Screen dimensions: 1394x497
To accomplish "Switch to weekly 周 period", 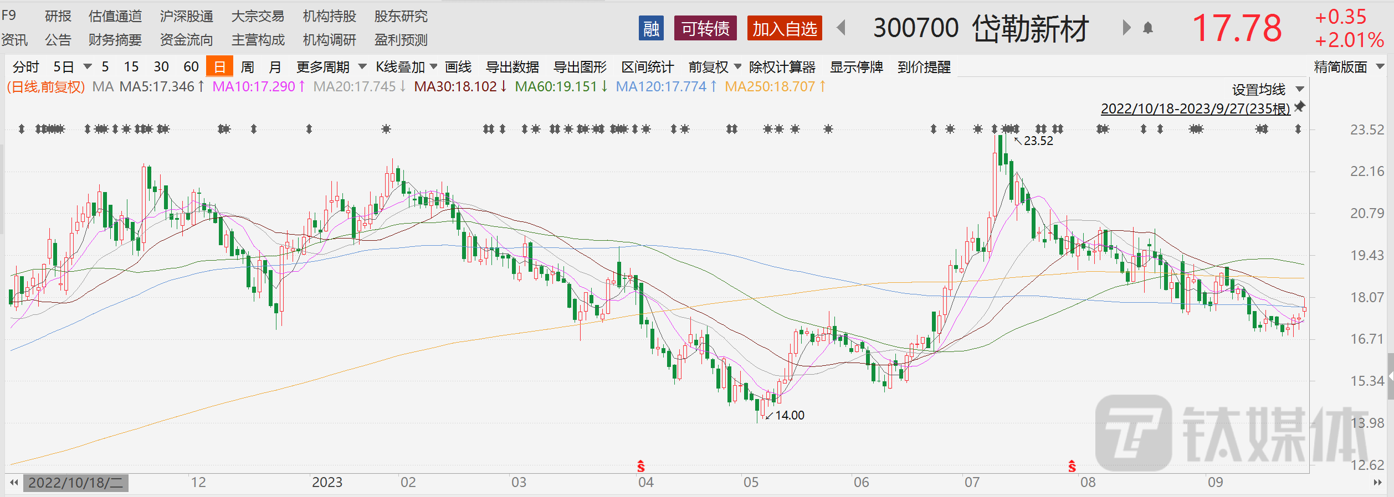I will click(247, 67).
